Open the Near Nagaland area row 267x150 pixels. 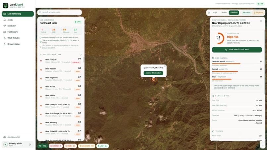pos(60,79)
